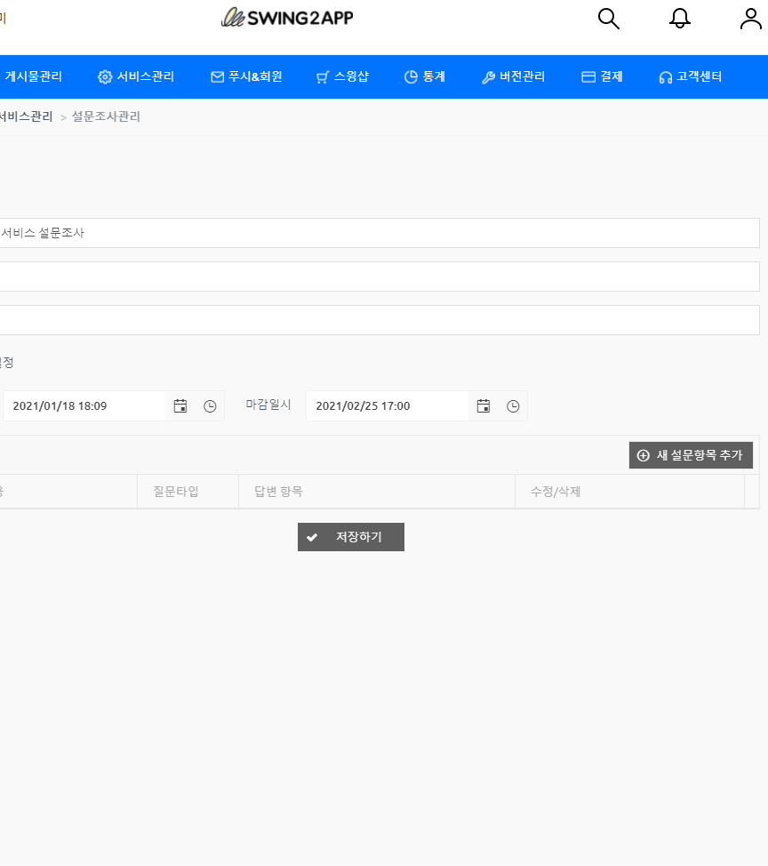This screenshot has height=866, width=768.
Task: Open the 버전관리 menu
Action: pyautogui.click(x=513, y=77)
